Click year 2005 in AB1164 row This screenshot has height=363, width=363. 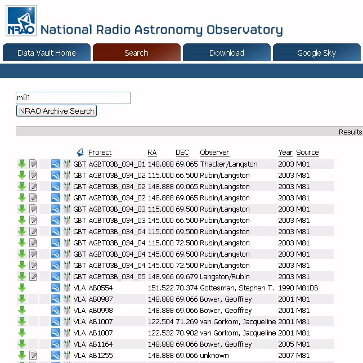pyautogui.click(x=286, y=344)
